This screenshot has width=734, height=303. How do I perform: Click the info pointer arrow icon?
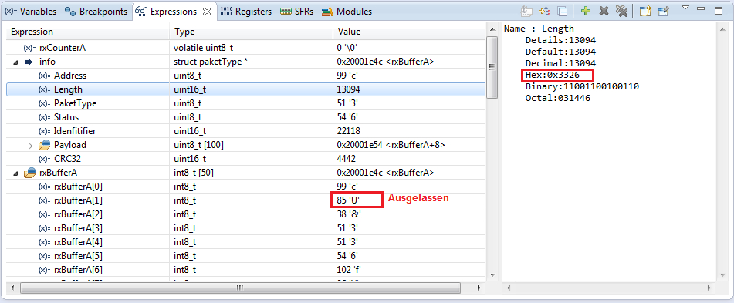tap(29, 62)
